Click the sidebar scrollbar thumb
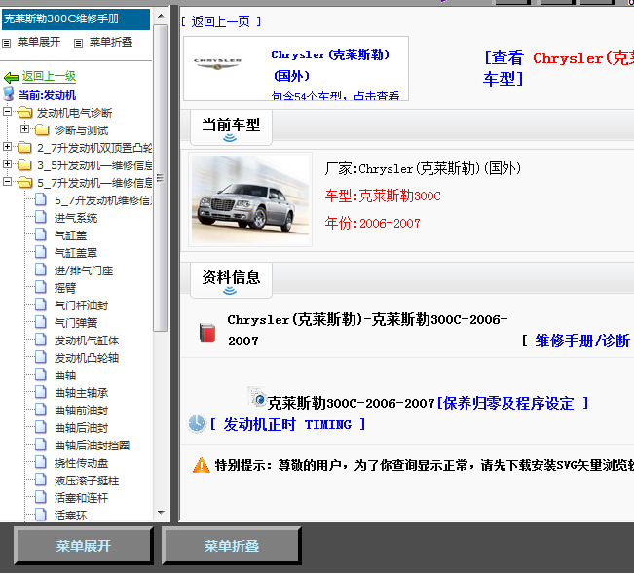The height and width of the screenshot is (574, 634). pos(161,178)
